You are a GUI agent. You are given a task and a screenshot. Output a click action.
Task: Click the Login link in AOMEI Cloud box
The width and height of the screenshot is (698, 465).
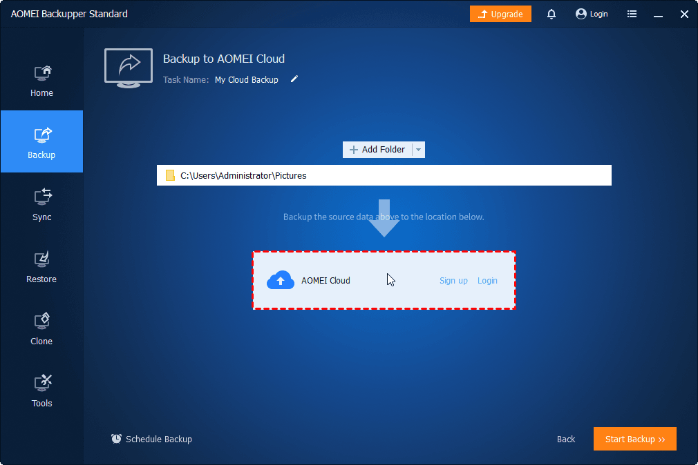point(487,281)
